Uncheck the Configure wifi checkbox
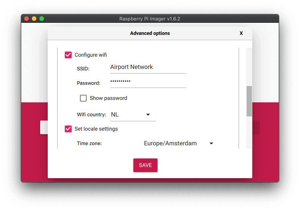Screen dimensions: 300x210 pyautogui.click(x=68, y=55)
